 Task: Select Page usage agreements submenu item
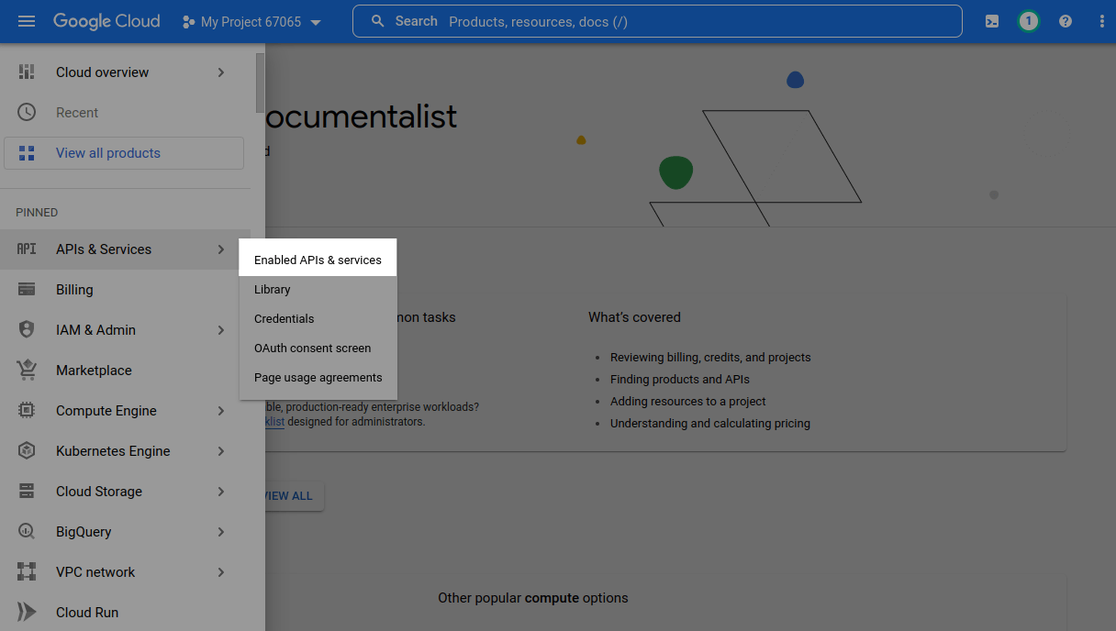318,378
